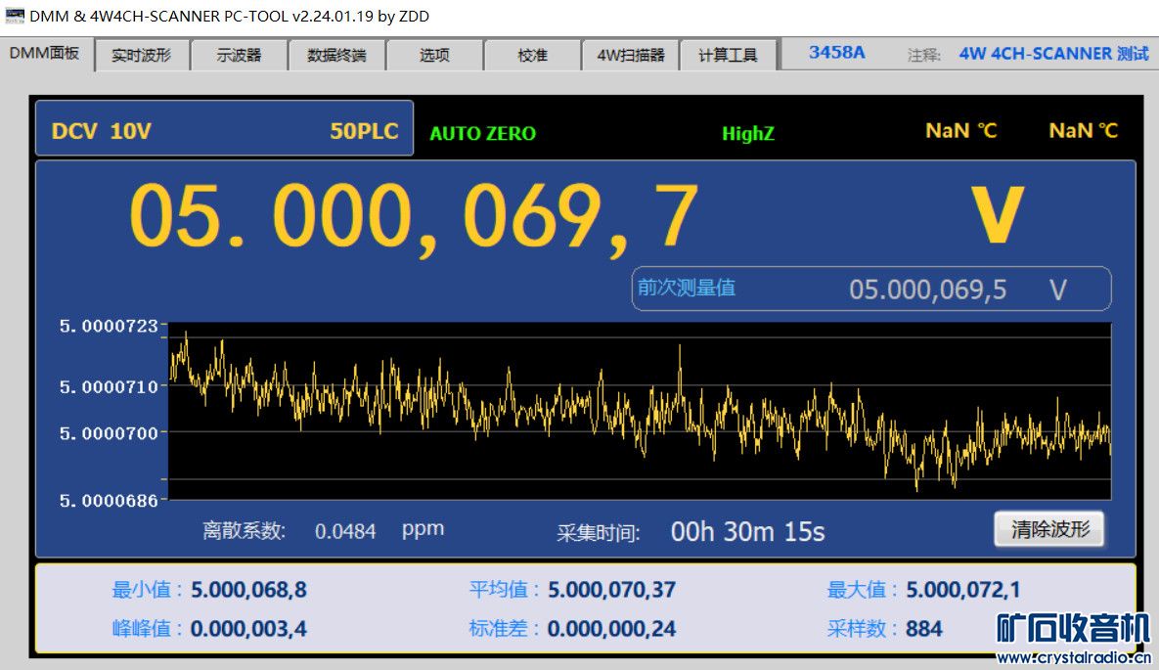The width and height of the screenshot is (1159, 670).
Task: Select the 计算工具 tab
Action: pyautogui.click(x=728, y=55)
